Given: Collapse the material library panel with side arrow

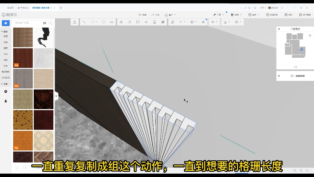Looking at the screenshot, I should [x=56, y=96].
